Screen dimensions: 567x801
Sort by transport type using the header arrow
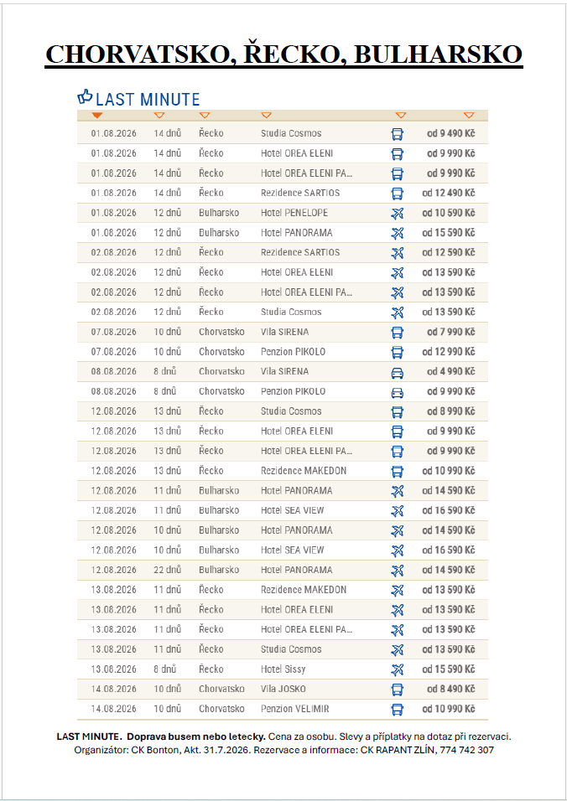[x=401, y=116]
